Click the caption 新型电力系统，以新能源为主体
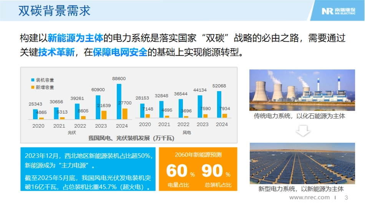365x205 pixels. 301,189
